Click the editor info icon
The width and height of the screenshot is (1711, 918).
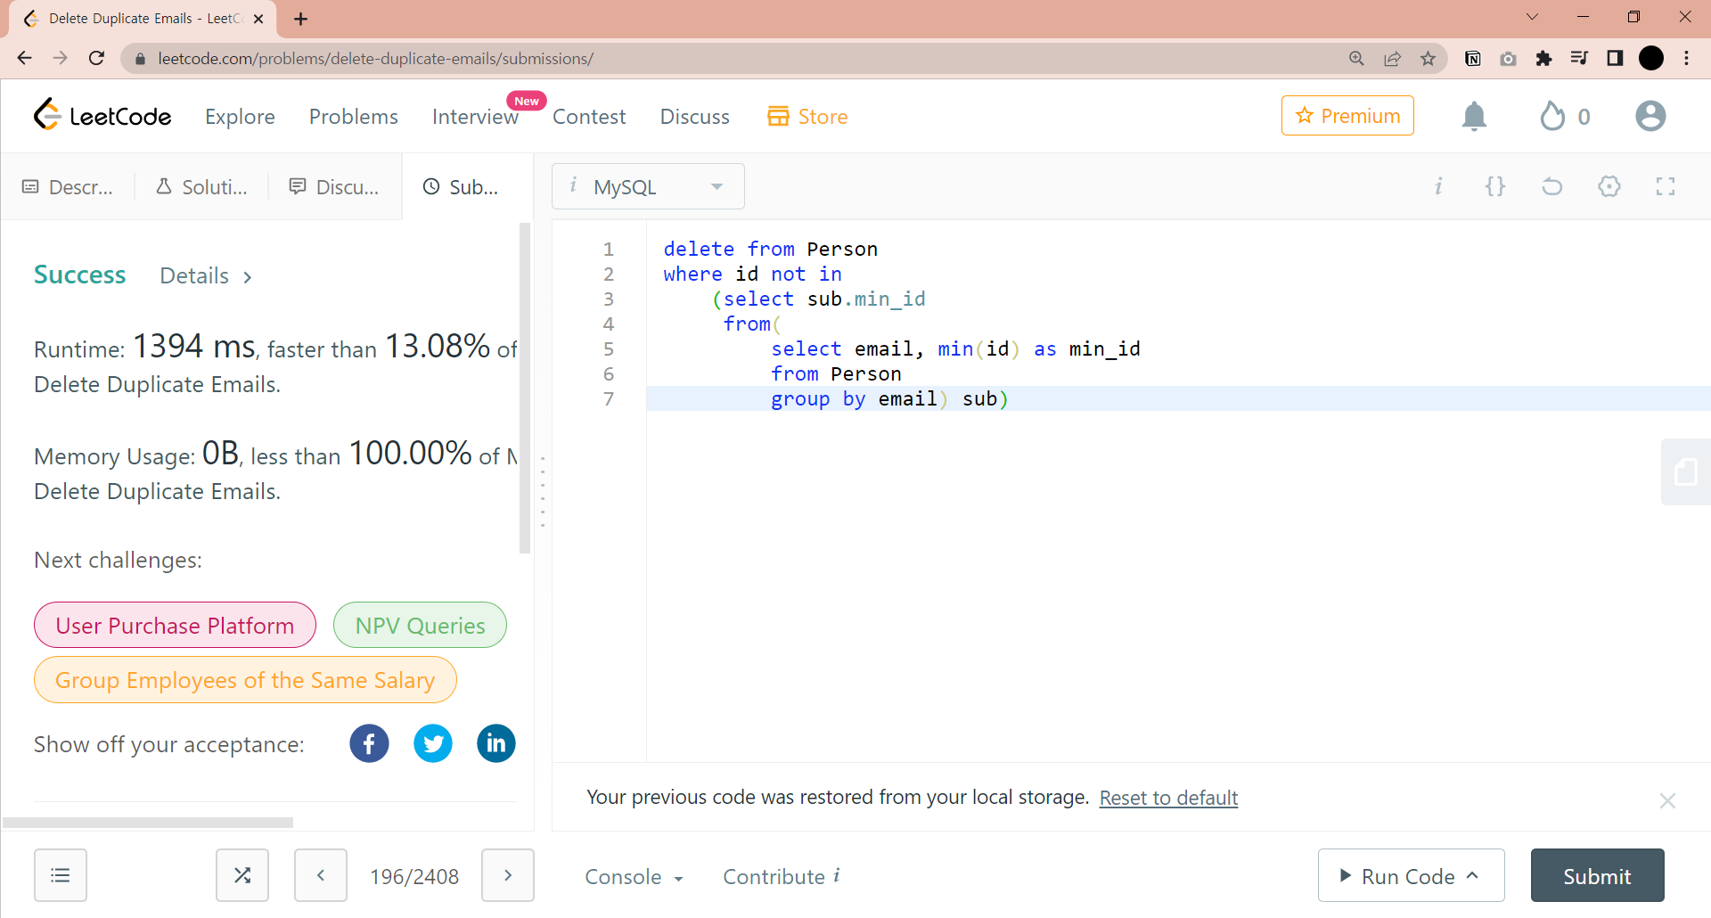coord(1438,186)
